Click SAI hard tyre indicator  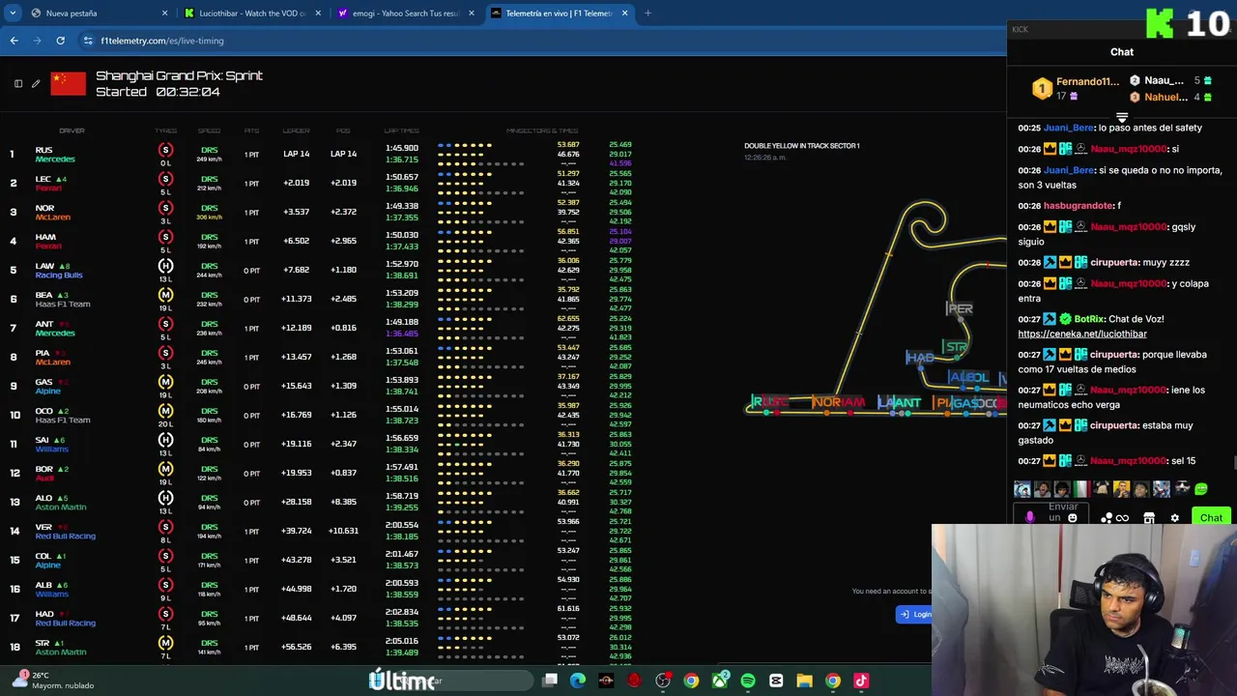[165, 440]
